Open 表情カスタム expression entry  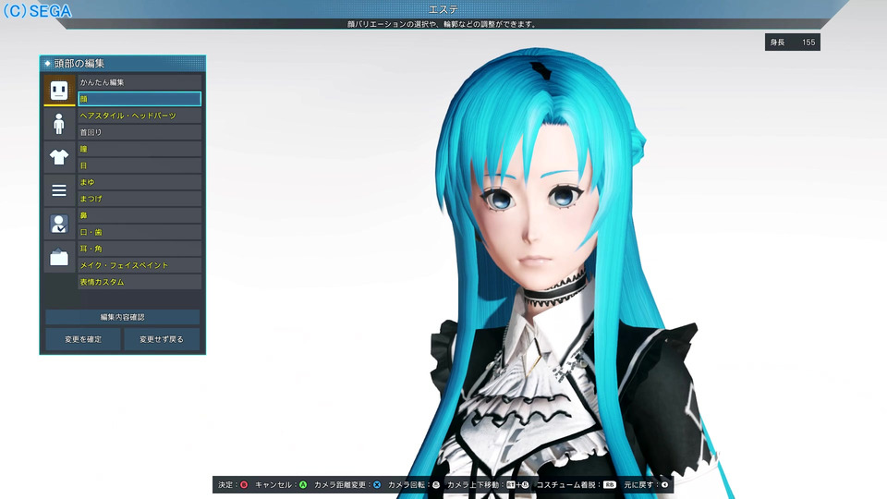coord(140,282)
